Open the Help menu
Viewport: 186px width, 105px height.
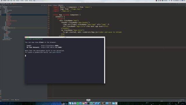pyautogui.click(x=34, y=1)
